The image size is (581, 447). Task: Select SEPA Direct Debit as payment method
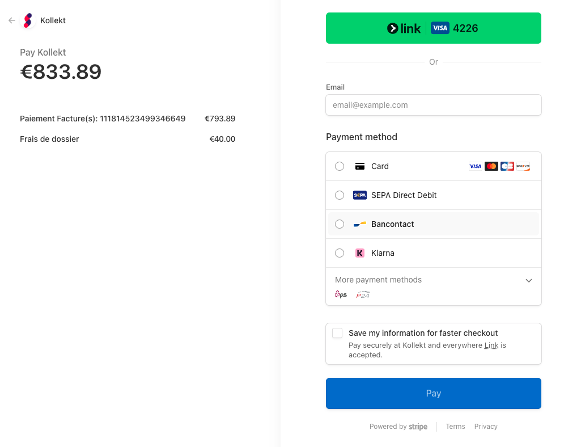pyautogui.click(x=339, y=195)
